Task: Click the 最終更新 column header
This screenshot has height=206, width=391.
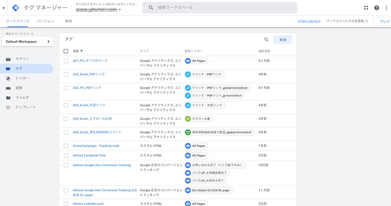Action: click(264, 51)
